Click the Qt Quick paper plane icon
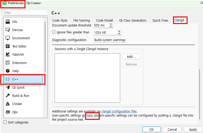This screenshot has height=133, width=203. (x=8, y=87)
